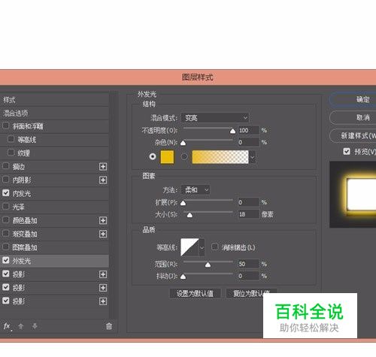Enable the 图案叠加 checkbox
This screenshot has height=357, width=376.
[5, 247]
